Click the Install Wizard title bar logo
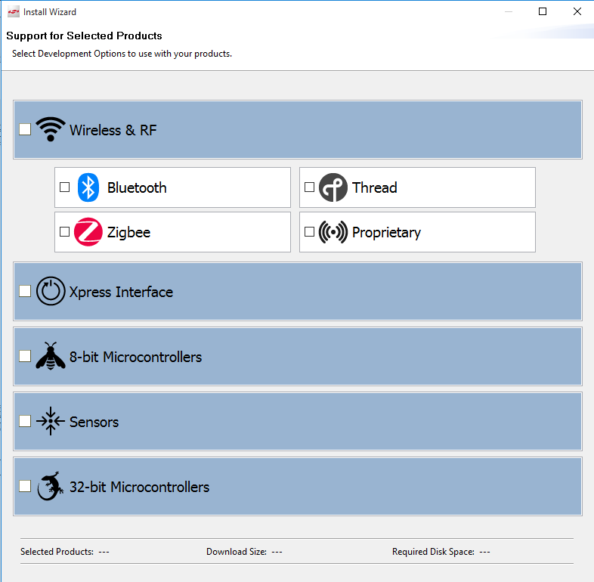 [14, 12]
